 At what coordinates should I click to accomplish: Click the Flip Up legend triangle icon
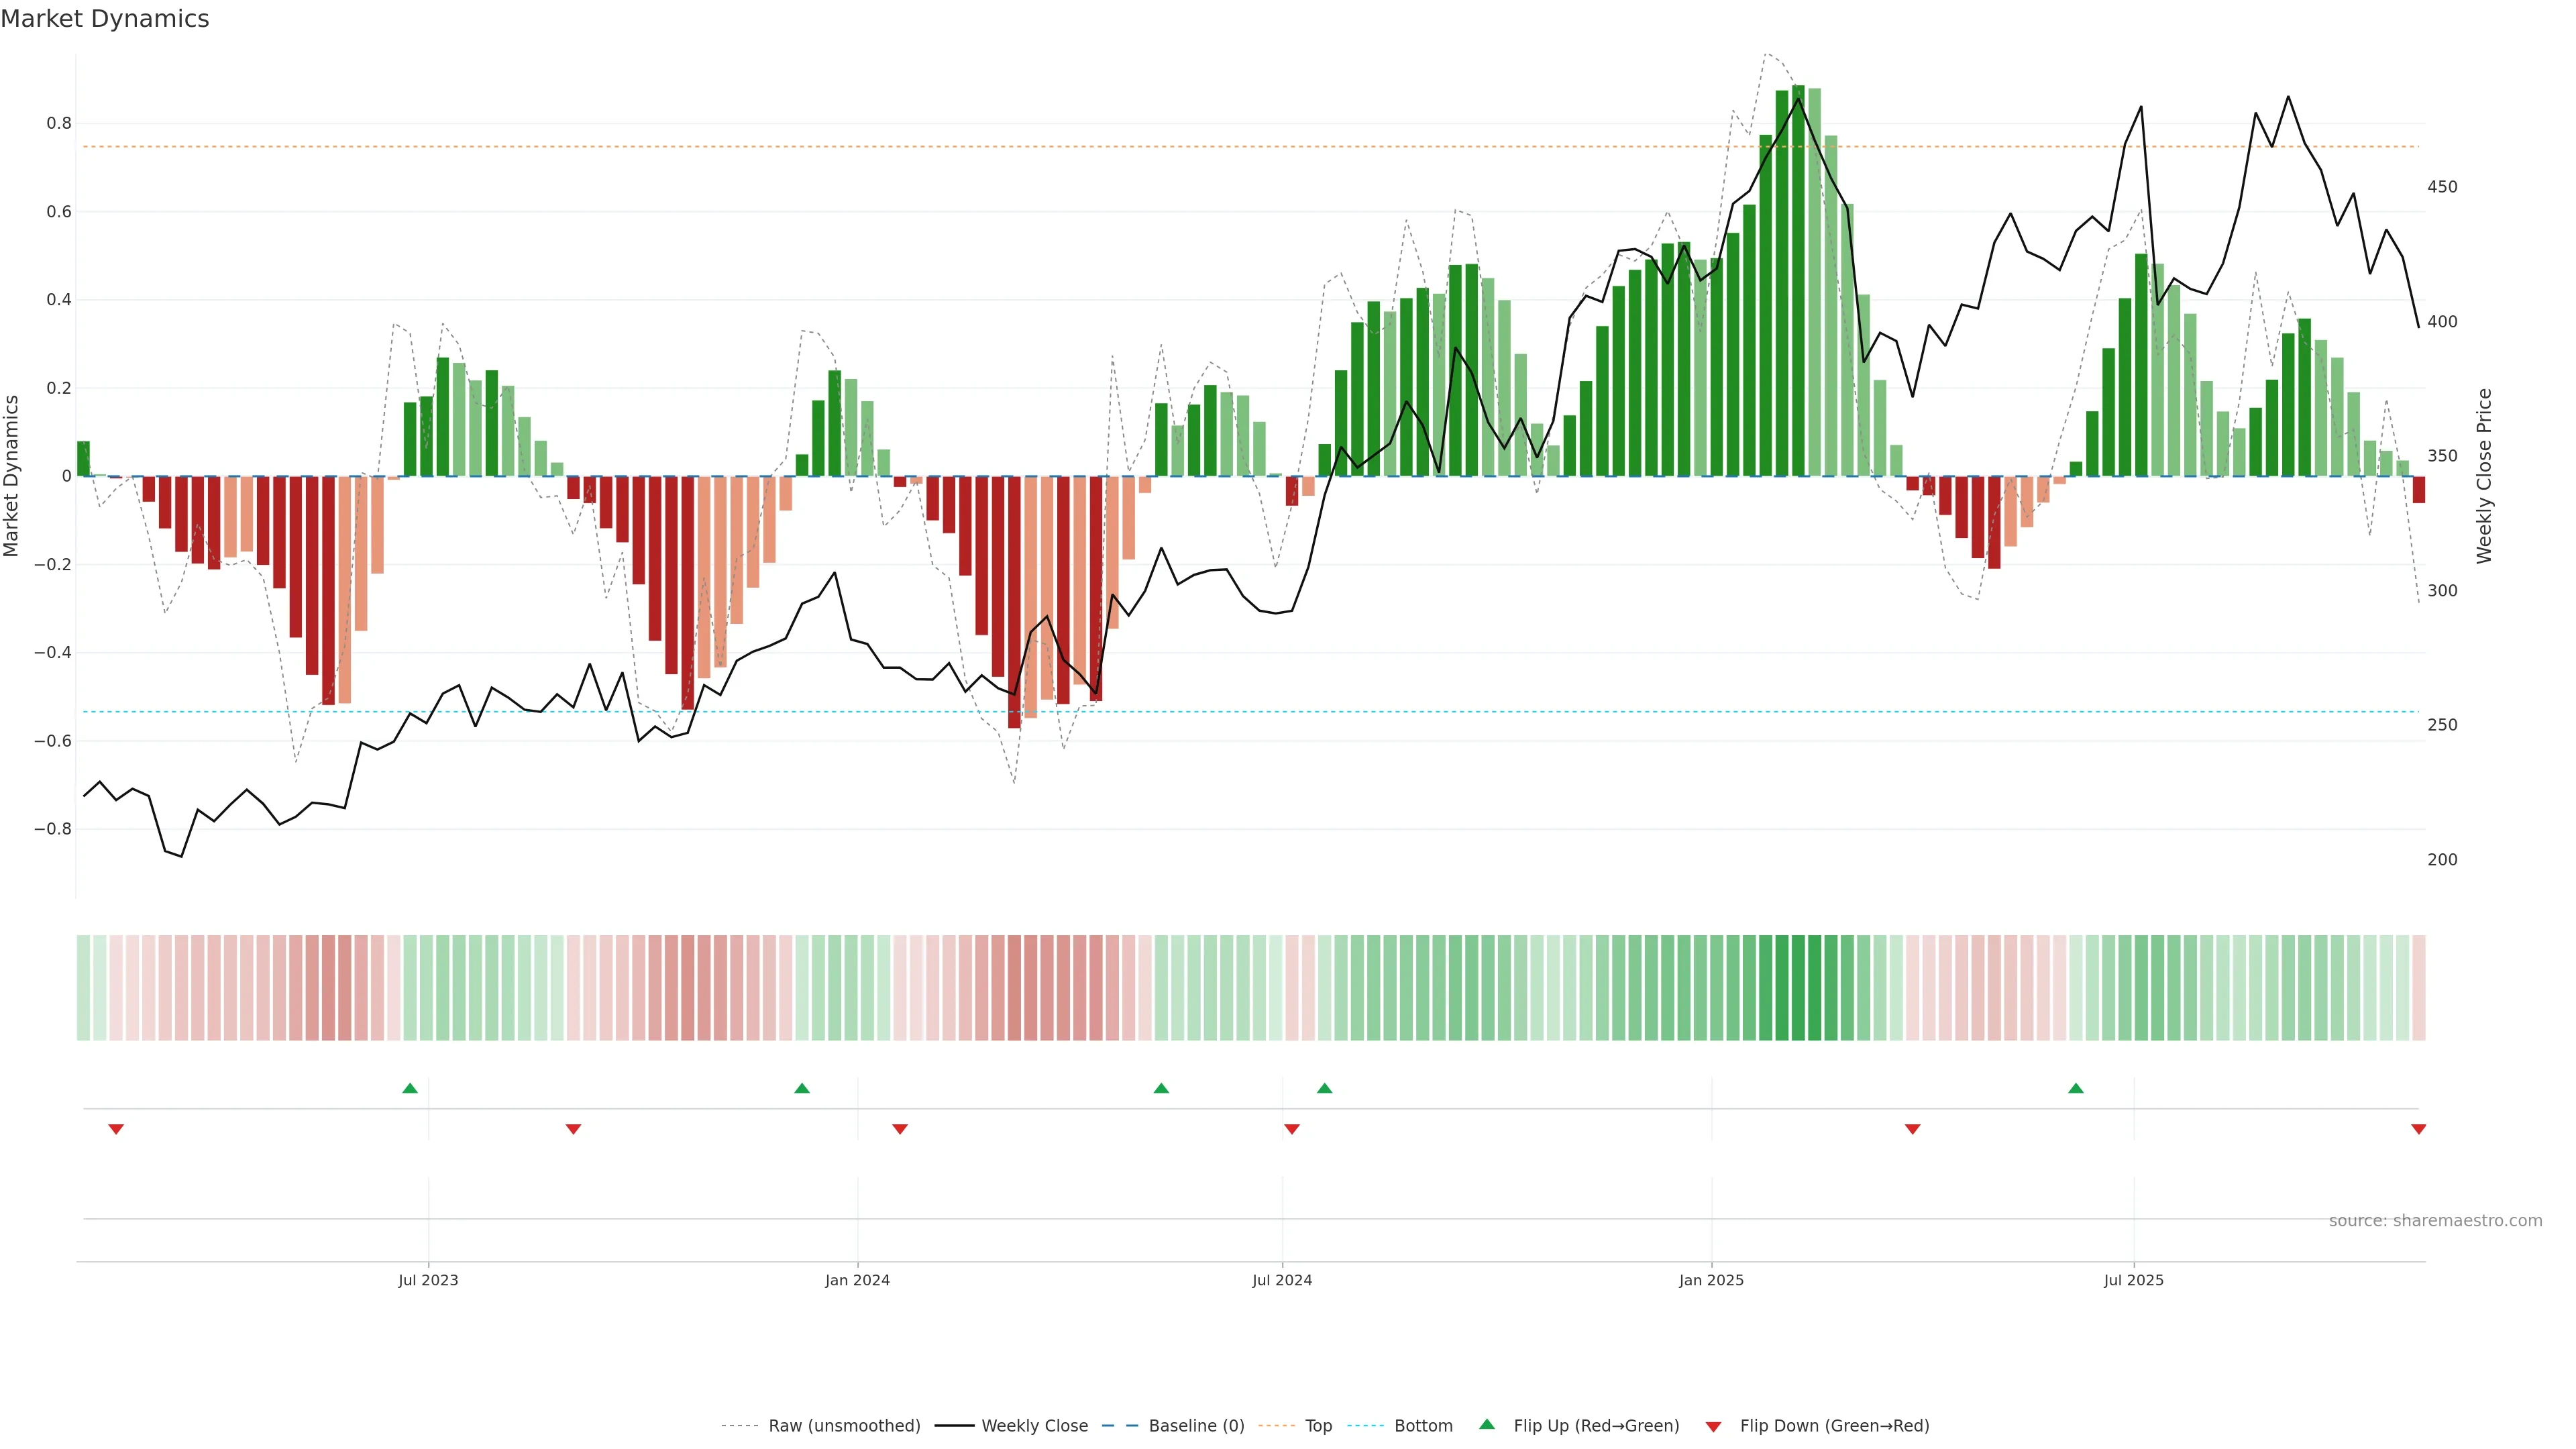[1487, 1424]
